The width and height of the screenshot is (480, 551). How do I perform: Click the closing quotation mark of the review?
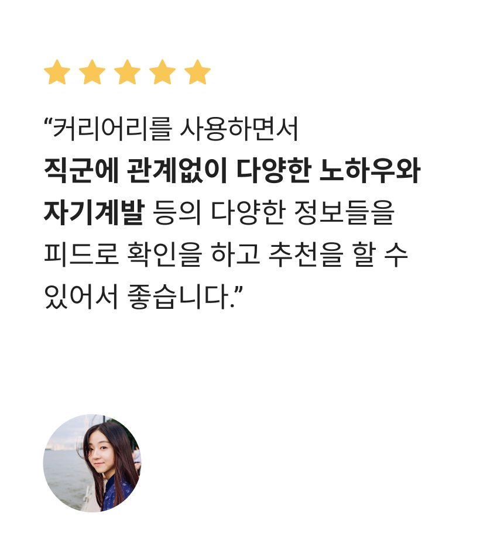tap(239, 290)
